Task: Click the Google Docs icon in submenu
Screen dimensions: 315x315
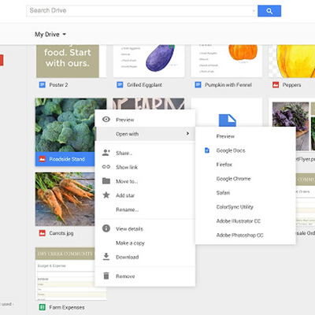Action: coord(207,150)
